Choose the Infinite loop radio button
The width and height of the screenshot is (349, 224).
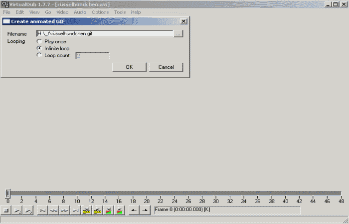click(x=39, y=49)
